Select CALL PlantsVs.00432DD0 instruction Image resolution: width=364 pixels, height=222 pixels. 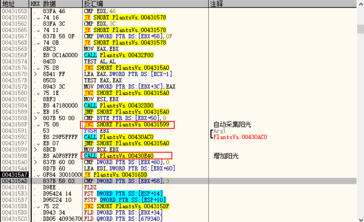click(x=119, y=106)
